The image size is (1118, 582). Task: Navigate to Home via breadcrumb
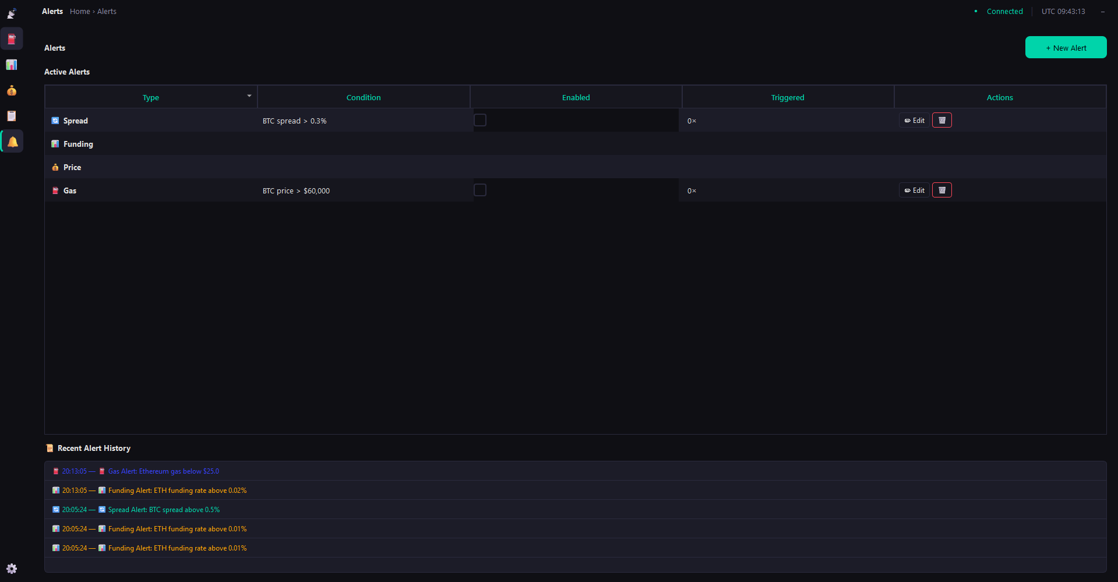(79, 11)
